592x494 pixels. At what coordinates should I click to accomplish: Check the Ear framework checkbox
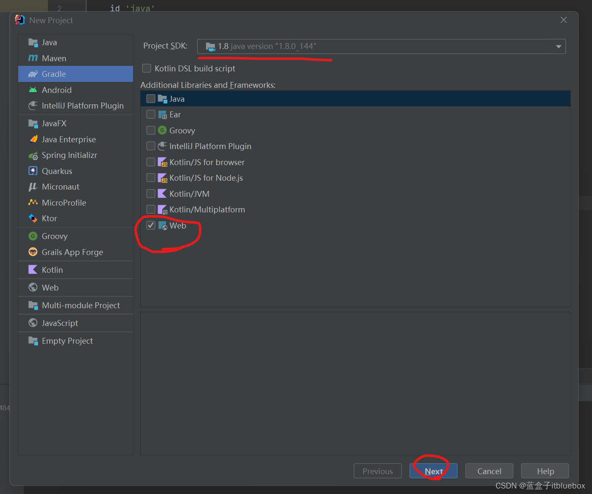coord(151,114)
